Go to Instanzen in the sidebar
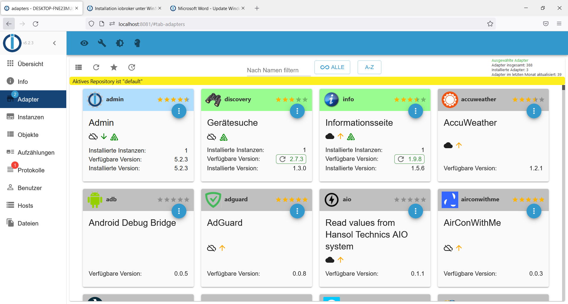The width and height of the screenshot is (568, 304). pos(33,117)
